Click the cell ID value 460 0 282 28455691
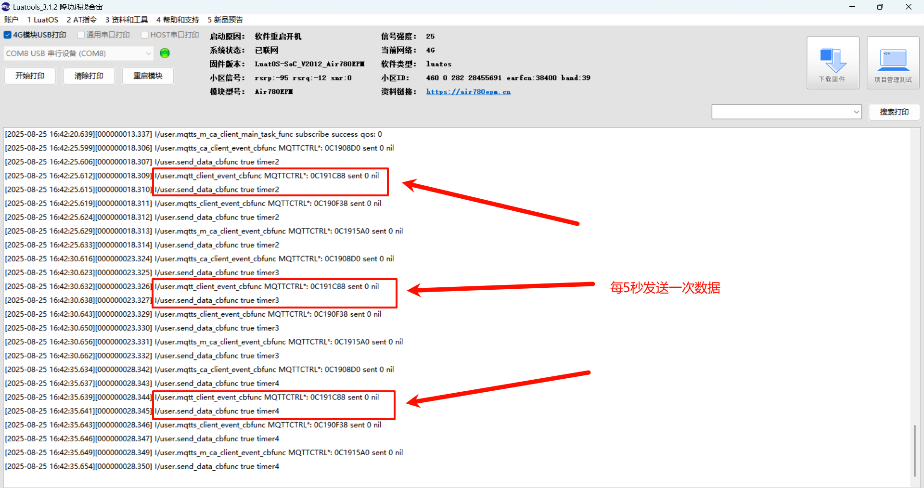Screen dimensions: 924x488 (x=464, y=78)
